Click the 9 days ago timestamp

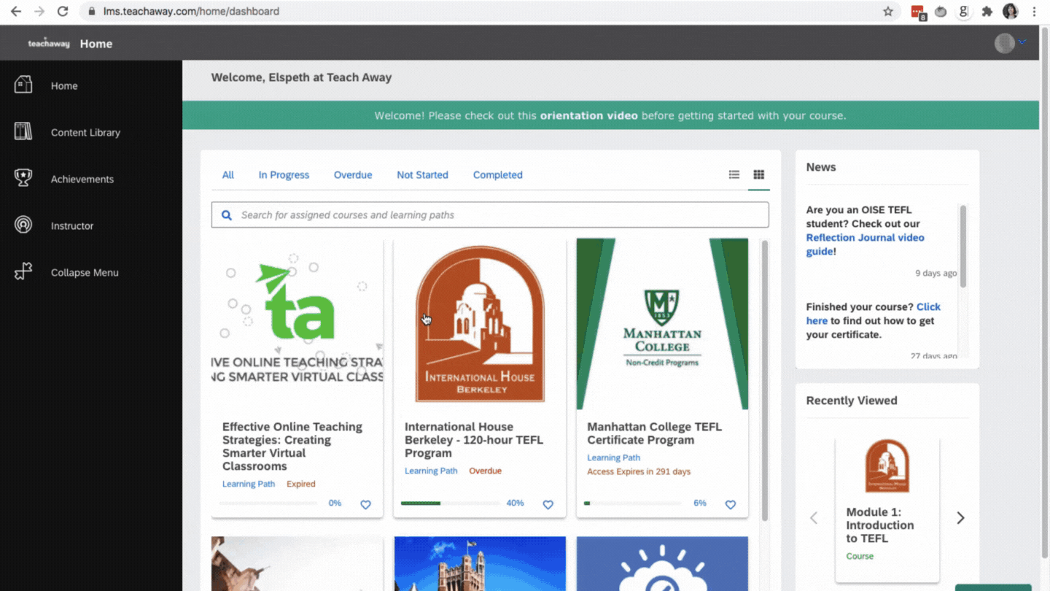(936, 274)
